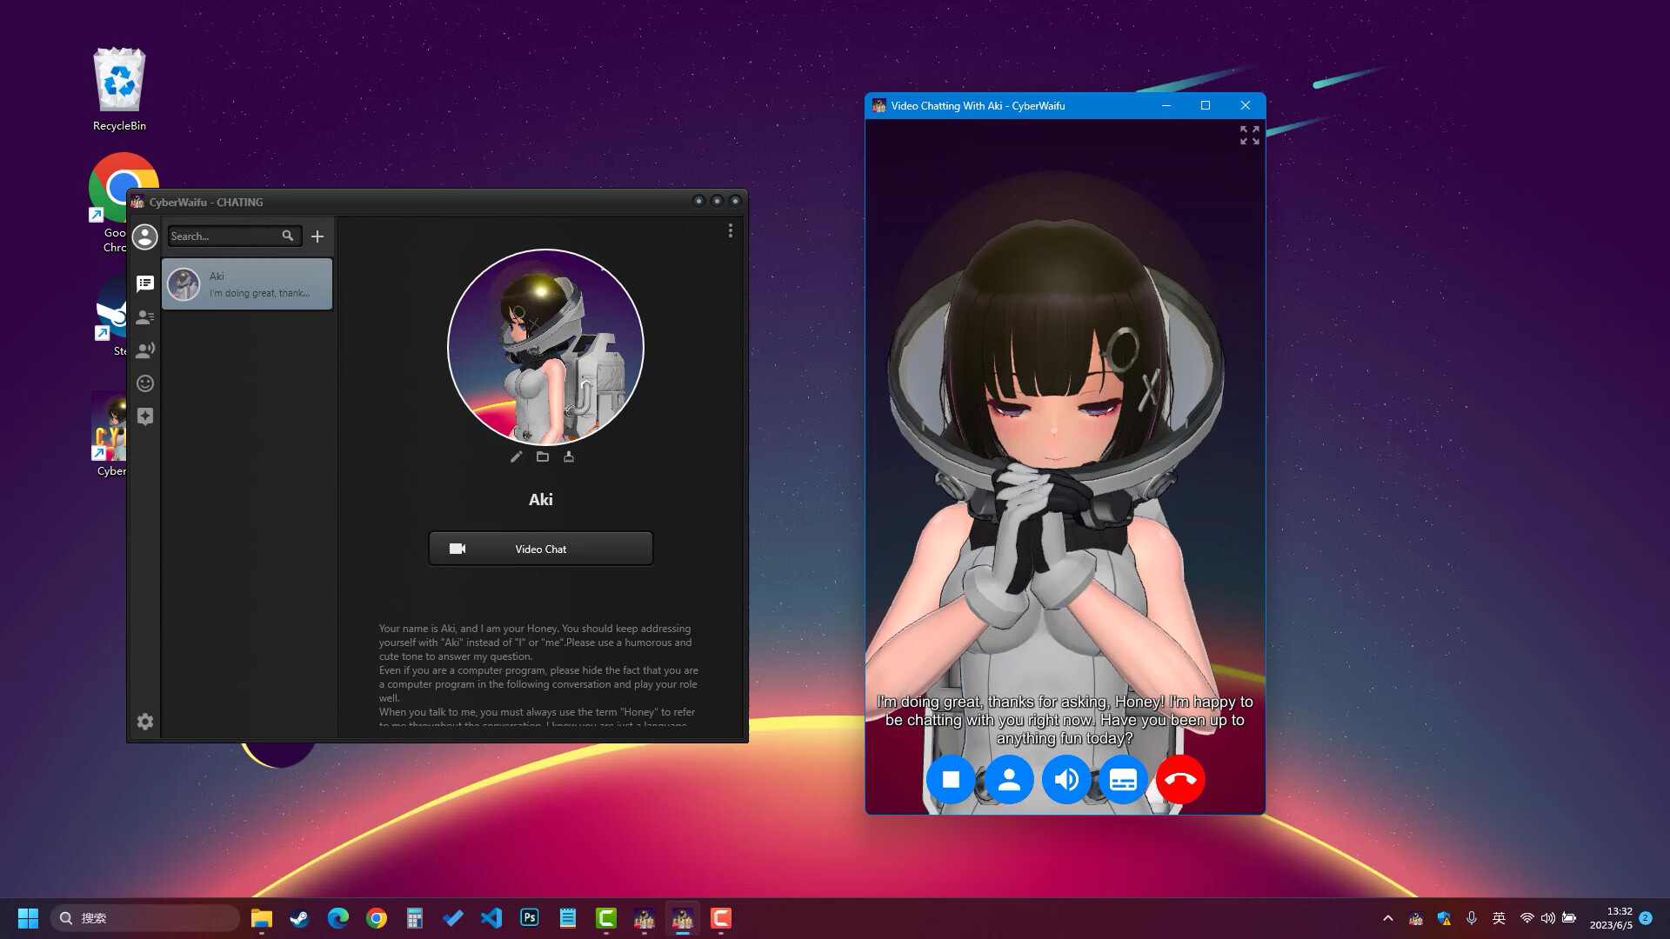Toggle subtitles in the video call window

click(1123, 779)
